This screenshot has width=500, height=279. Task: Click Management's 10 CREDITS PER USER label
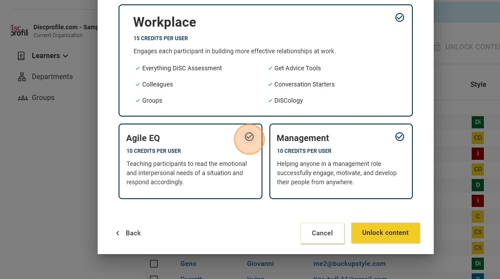(x=304, y=151)
